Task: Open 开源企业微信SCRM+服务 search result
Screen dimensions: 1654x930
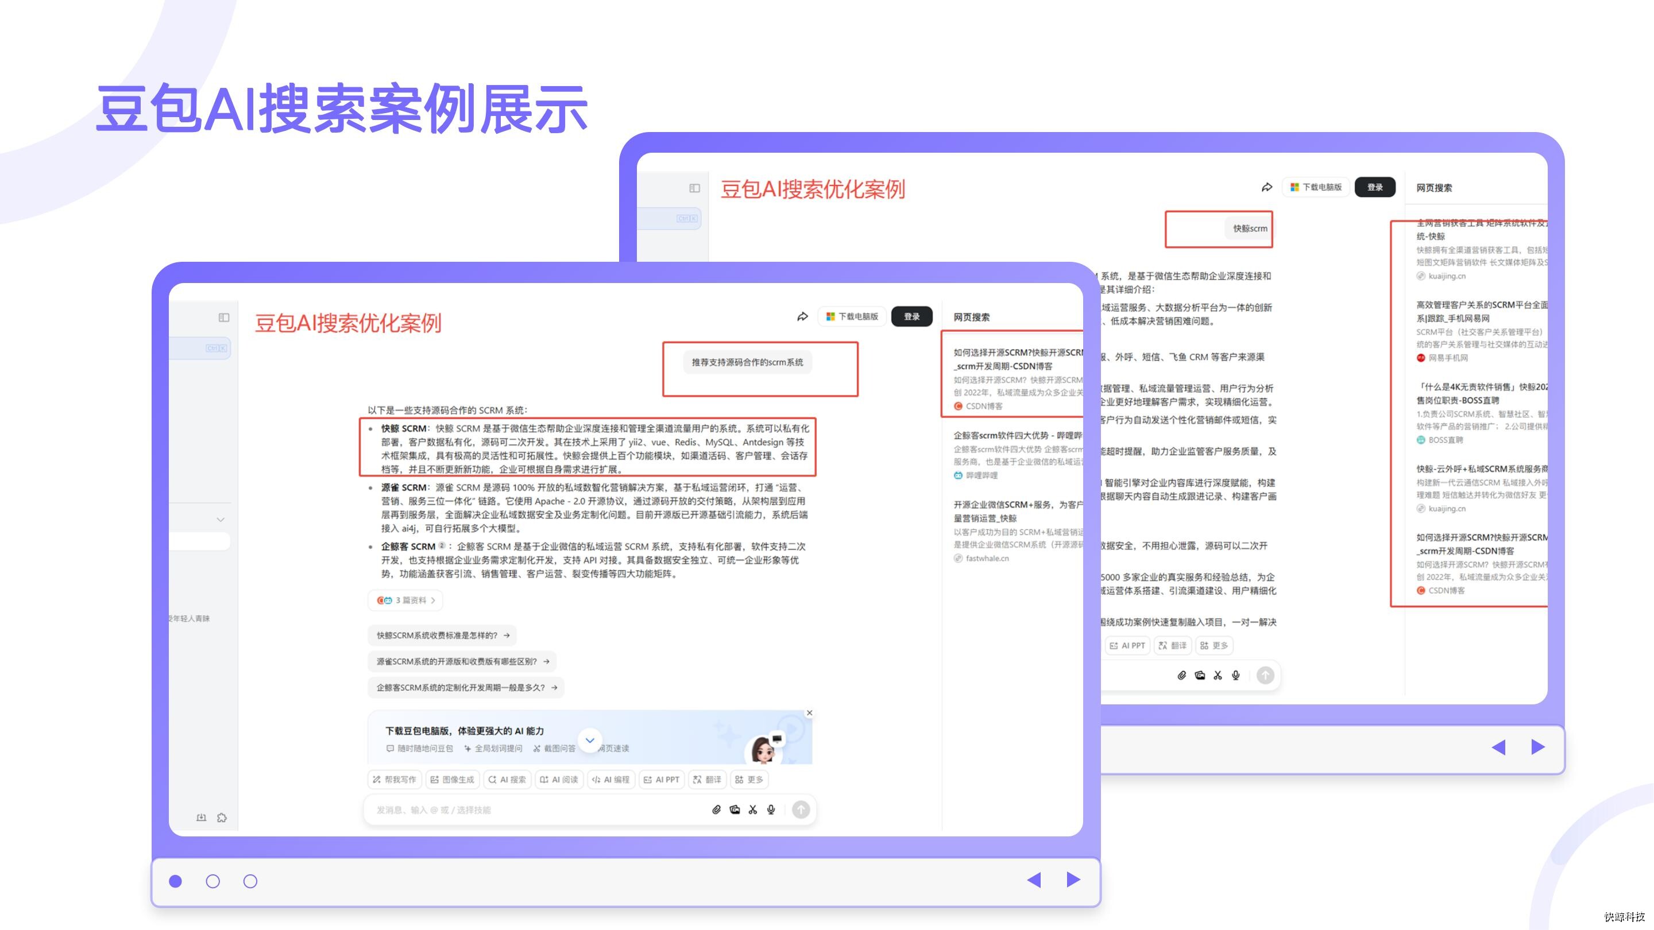Action: coord(1017,531)
